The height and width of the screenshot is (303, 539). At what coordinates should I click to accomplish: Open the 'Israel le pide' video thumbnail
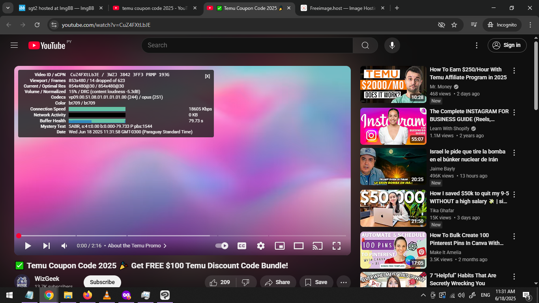point(393,166)
